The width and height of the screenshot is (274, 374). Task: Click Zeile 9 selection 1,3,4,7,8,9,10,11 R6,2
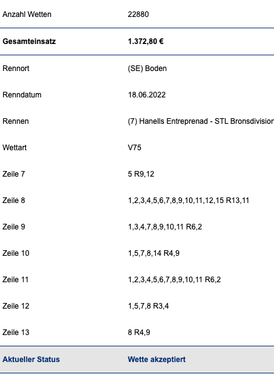coord(165,227)
